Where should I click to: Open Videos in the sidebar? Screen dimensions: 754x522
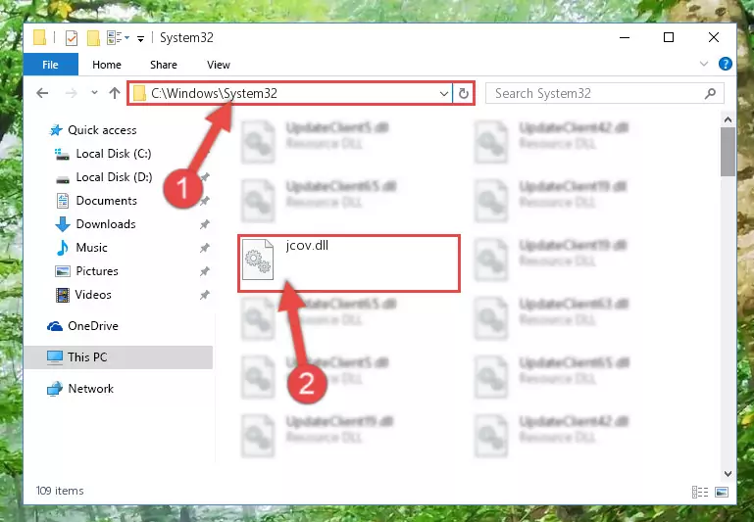pos(93,295)
